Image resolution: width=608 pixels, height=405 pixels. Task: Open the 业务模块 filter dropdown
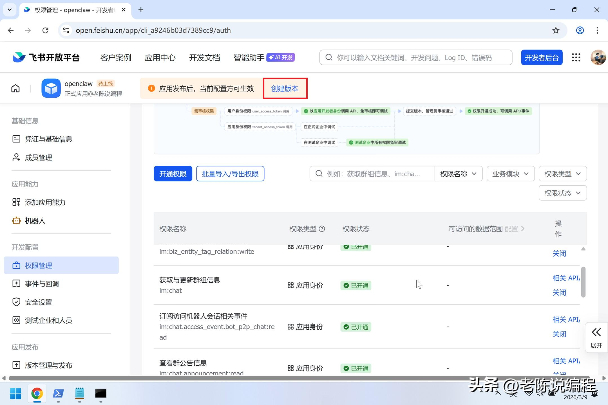[510, 174]
